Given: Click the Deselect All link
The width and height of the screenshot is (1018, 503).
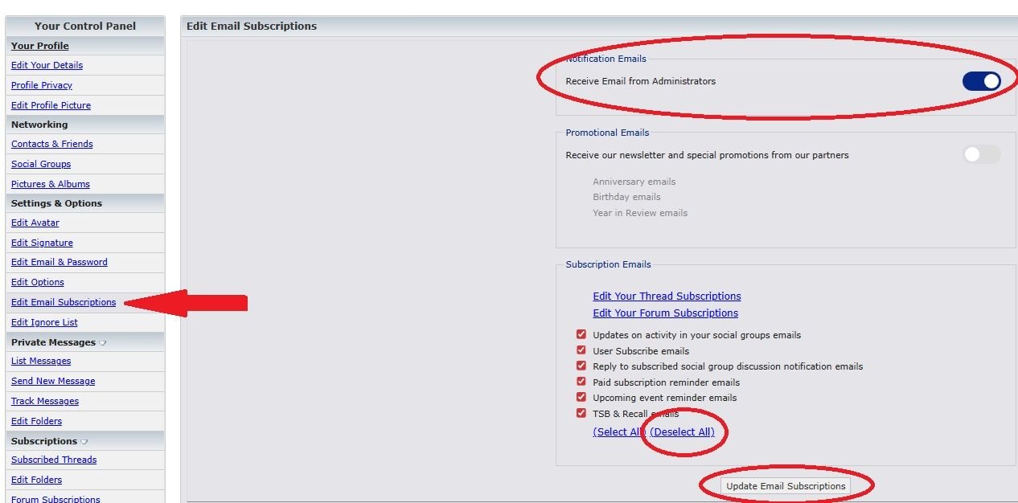Looking at the screenshot, I should [682, 432].
